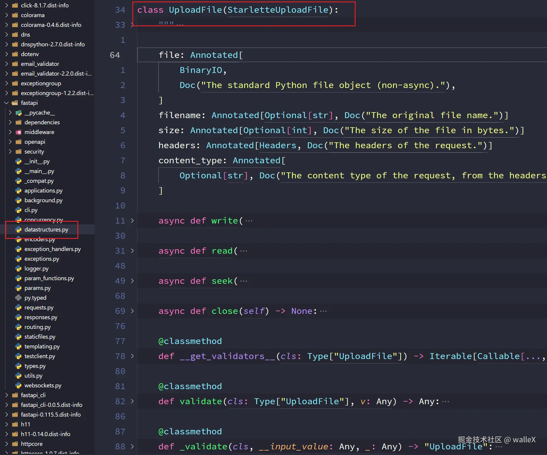The width and height of the screenshot is (547, 455).
Task: Click the Python icon beside datastructures.py
Action: pos(19,229)
